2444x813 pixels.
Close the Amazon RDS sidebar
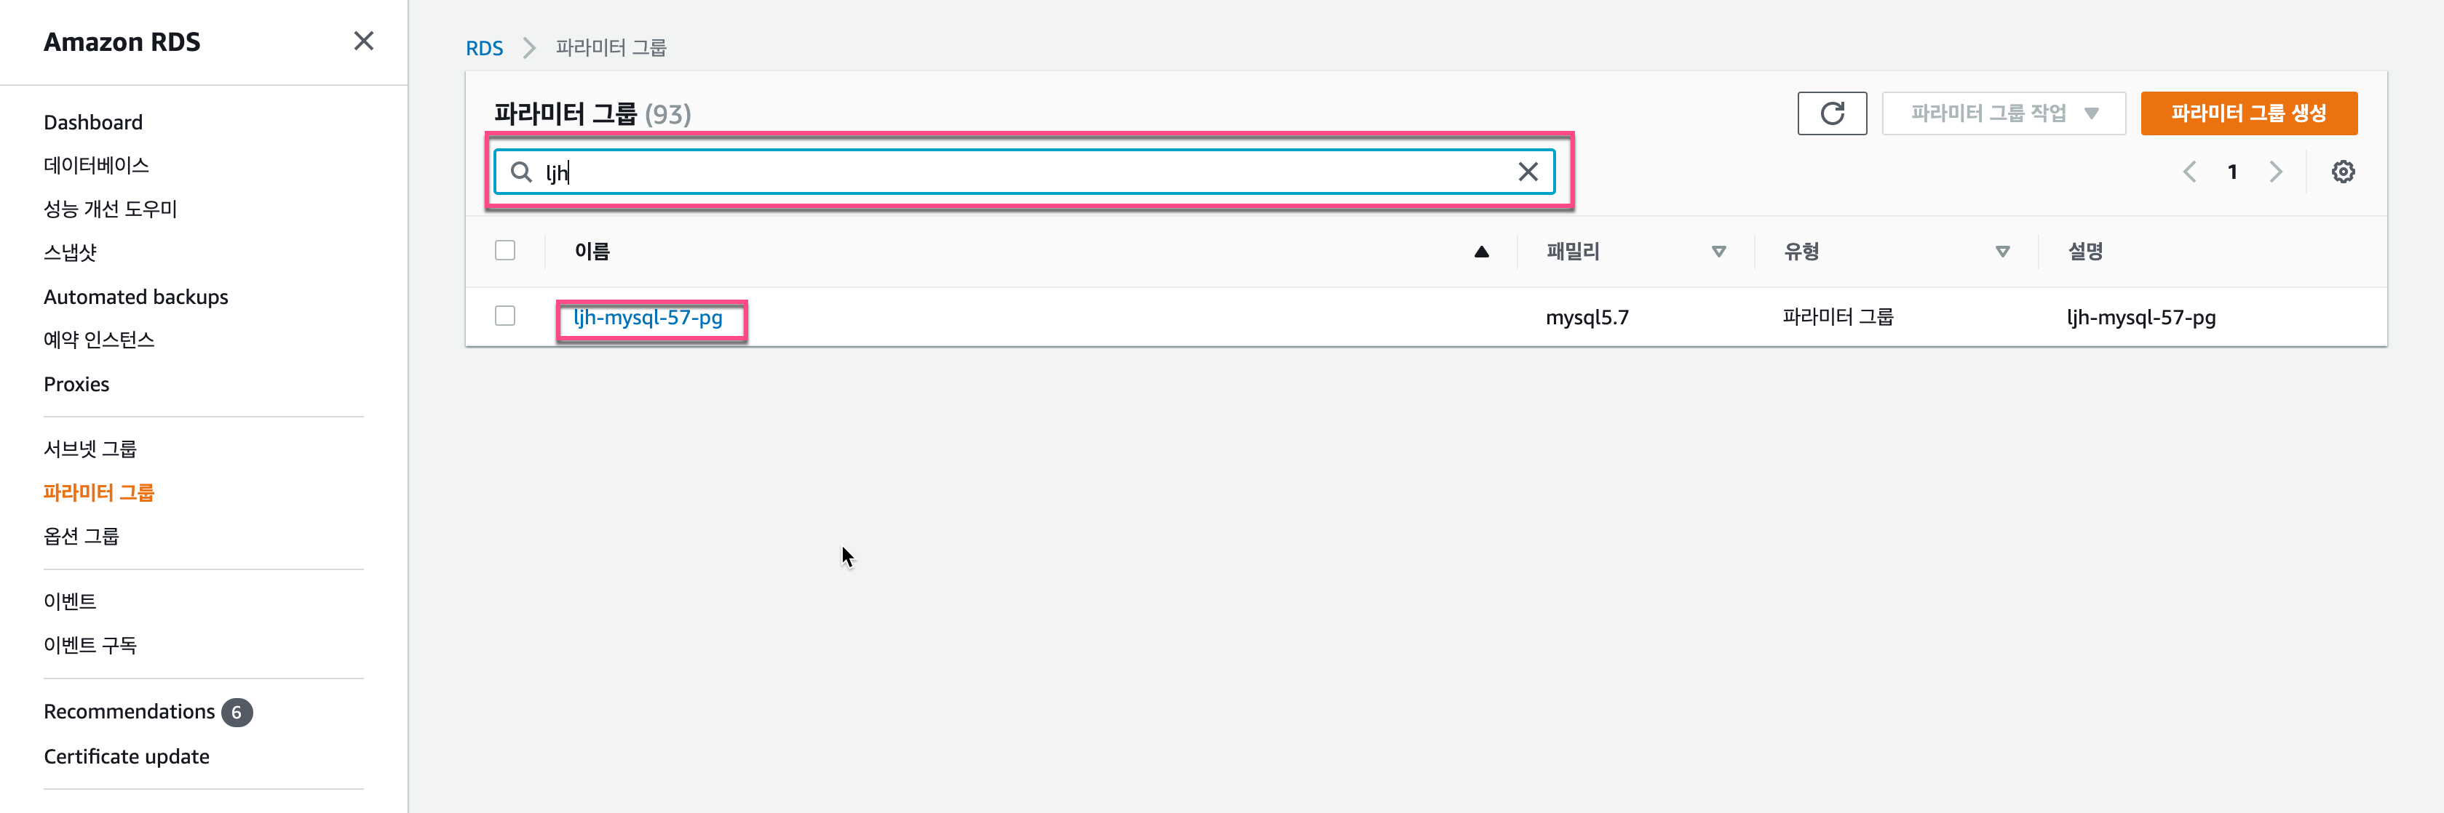point(363,41)
